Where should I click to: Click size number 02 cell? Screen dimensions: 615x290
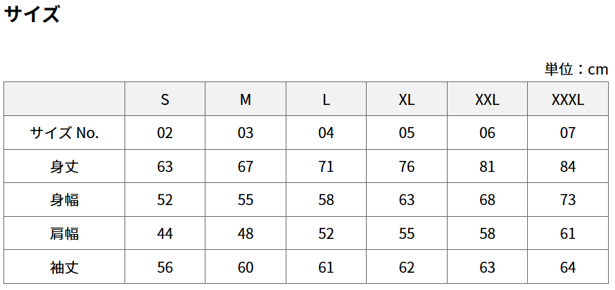click(165, 133)
